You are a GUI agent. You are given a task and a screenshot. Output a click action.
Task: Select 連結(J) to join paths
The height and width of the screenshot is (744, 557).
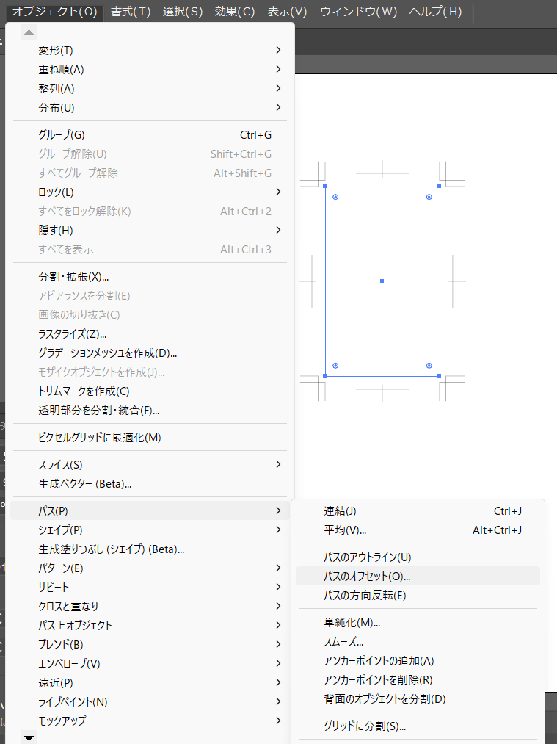point(341,511)
